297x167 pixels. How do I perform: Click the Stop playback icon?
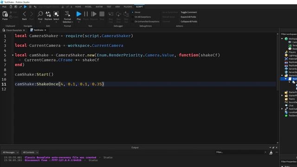[102, 14]
